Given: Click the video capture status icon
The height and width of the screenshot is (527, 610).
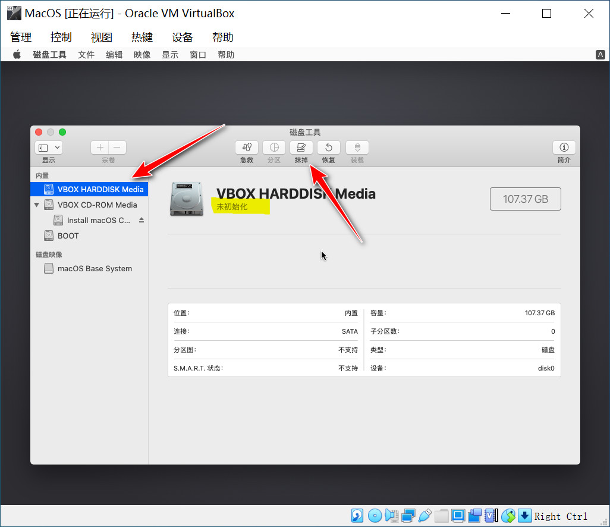Looking at the screenshot, I should tap(474, 516).
